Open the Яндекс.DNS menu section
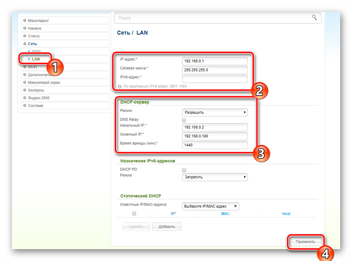This screenshot has height=261, width=352. [65, 98]
